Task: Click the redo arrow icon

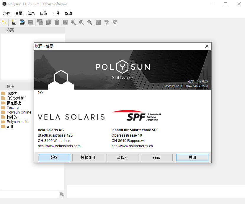Action: coord(115,22)
